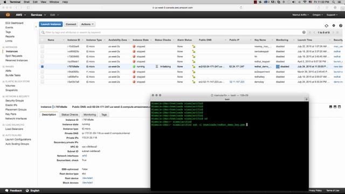Check the hh key instance row checkbox
The width and height of the screenshot is (345, 194).
point(42,57)
